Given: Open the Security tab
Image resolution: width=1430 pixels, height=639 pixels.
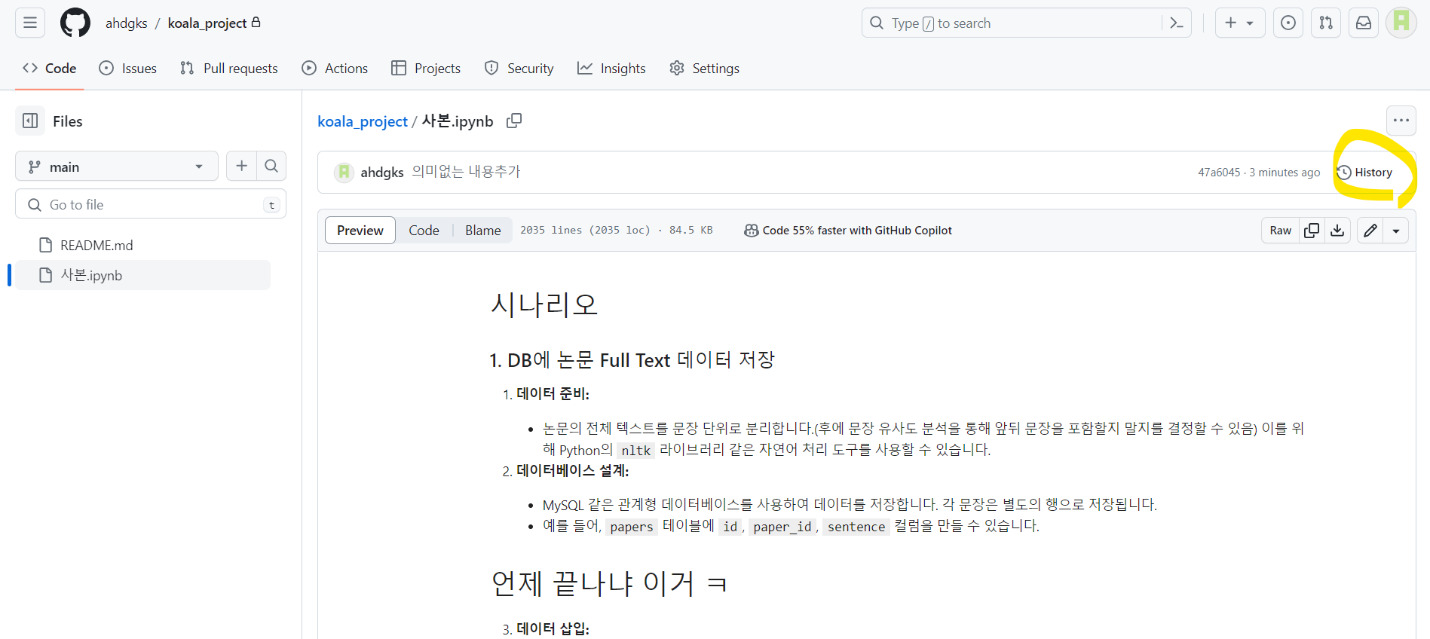Looking at the screenshot, I should click(519, 69).
